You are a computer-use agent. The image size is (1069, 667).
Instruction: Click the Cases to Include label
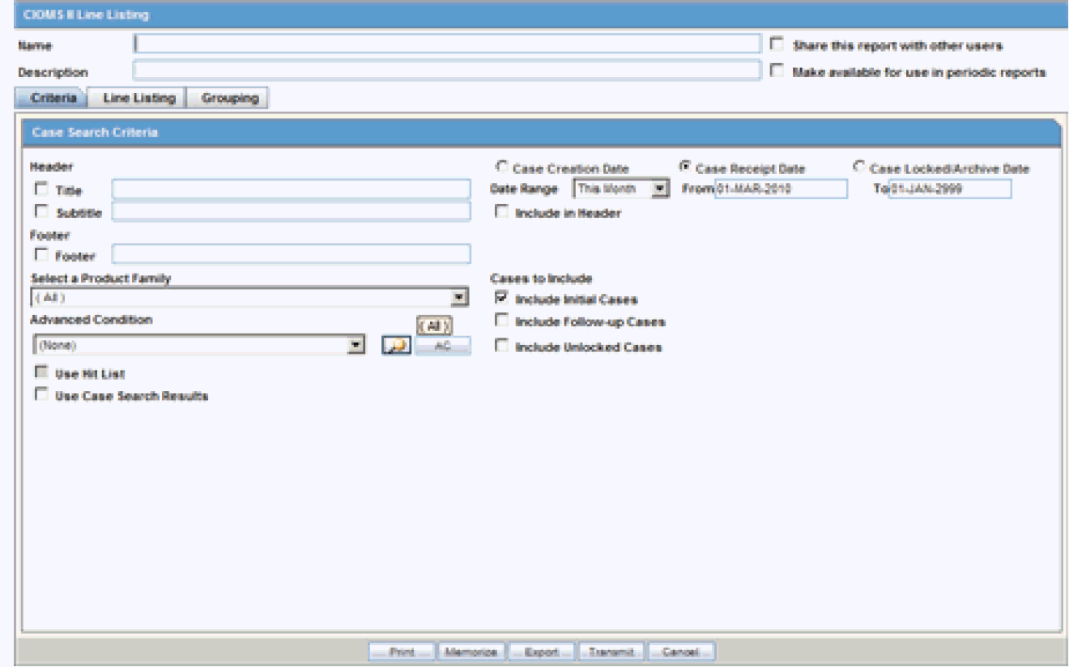pos(541,278)
